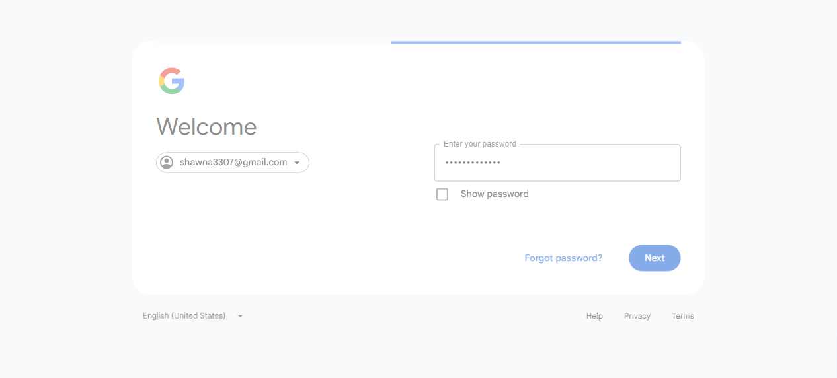Screen dimensions: 837x378
Task: Click the right edge of the account chip
Action: 306,163
